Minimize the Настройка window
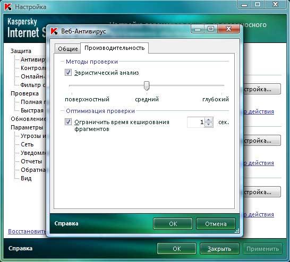The height and width of the screenshot is (262, 290). click(244, 4)
